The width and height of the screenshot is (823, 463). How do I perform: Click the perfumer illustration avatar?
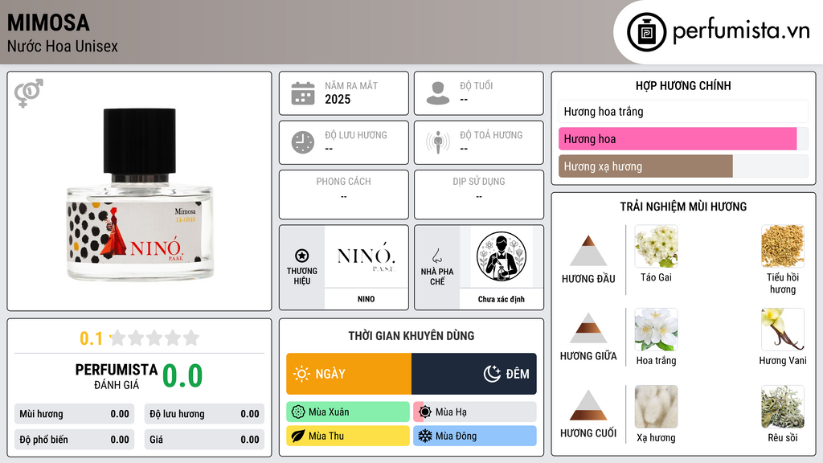pyautogui.click(x=502, y=256)
